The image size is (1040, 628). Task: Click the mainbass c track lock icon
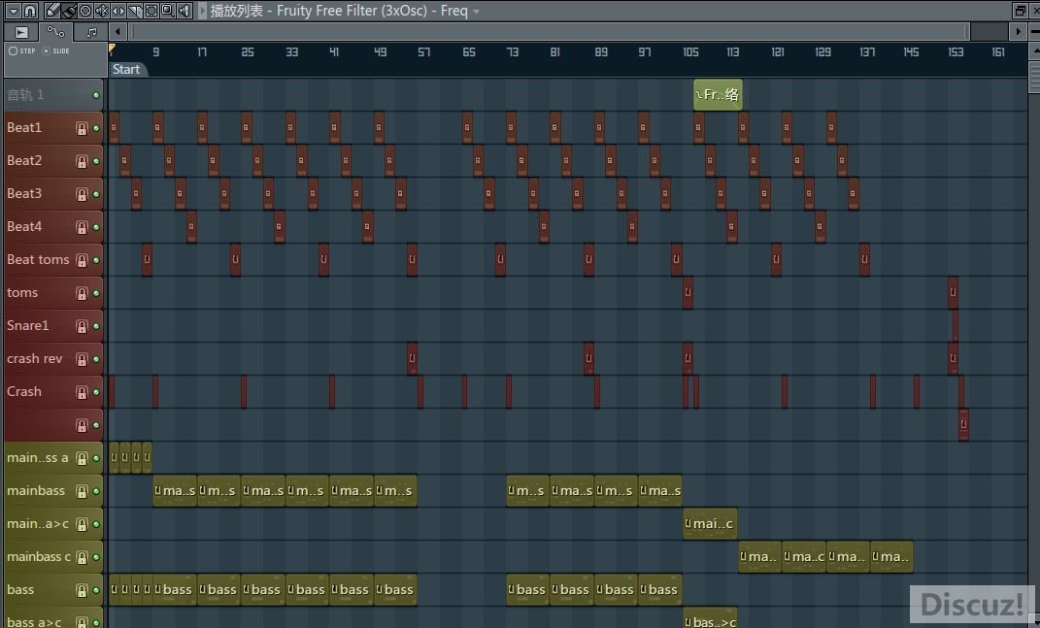82,558
